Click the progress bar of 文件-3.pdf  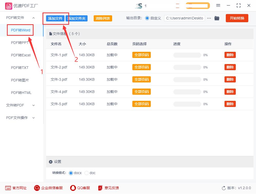pyautogui.click(x=187, y=79)
